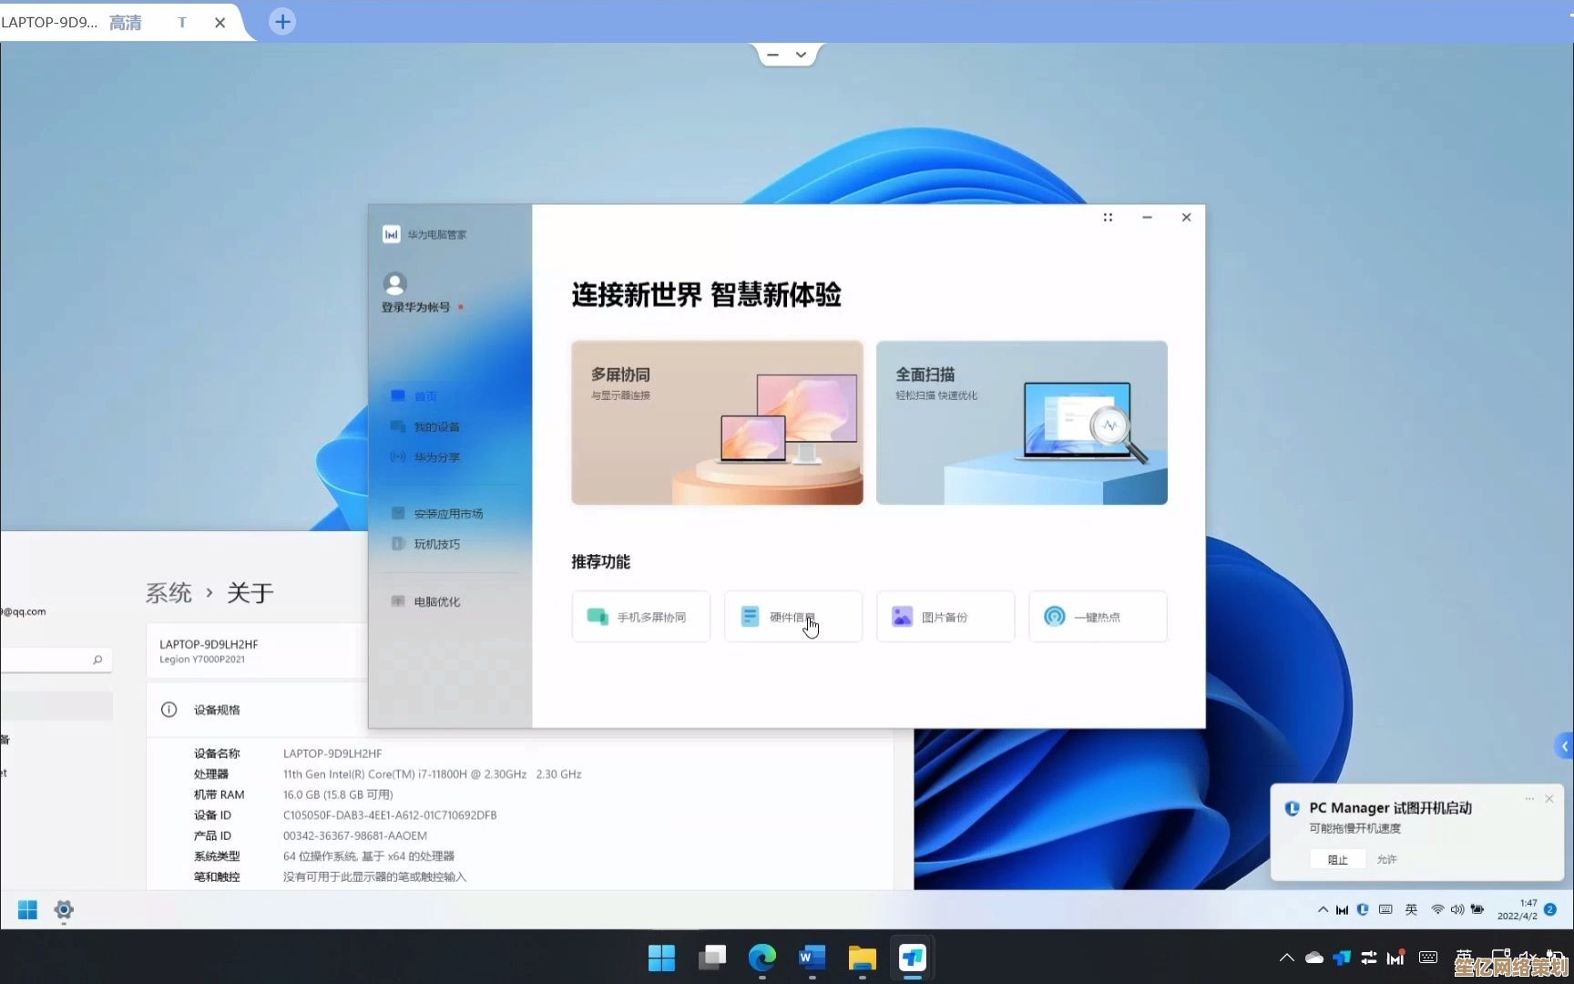Open the PC Manager window layout menu
This screenshot has width=1574, height=984.
point(1107,217)
